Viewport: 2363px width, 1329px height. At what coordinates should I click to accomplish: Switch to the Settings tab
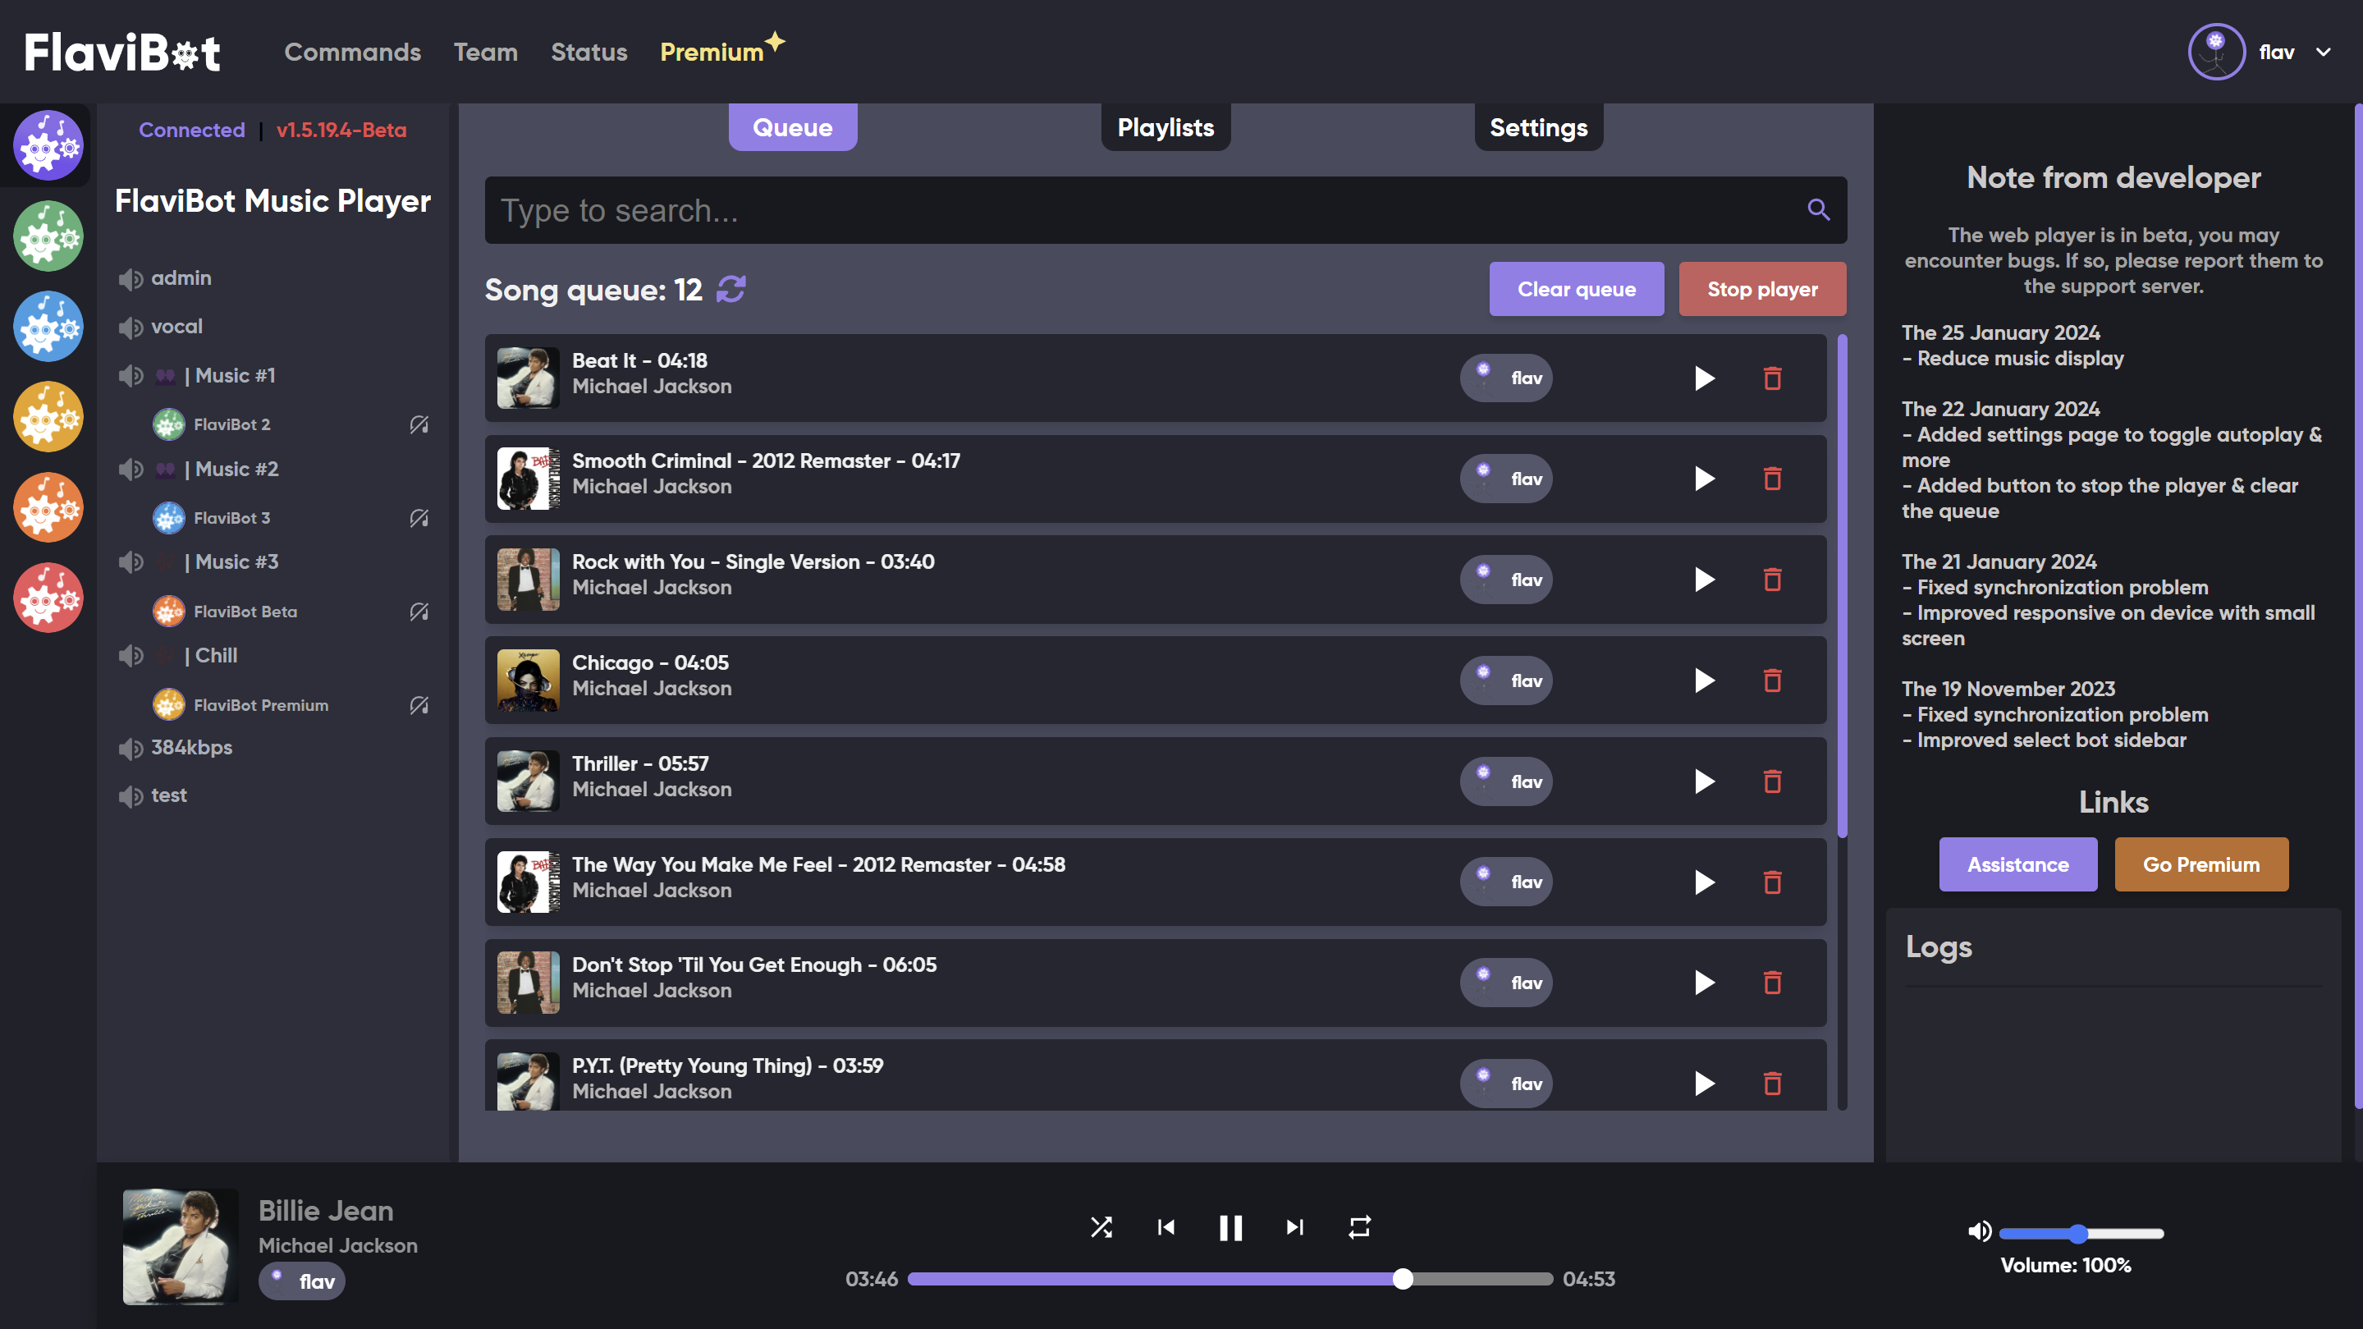[1539, 126]
